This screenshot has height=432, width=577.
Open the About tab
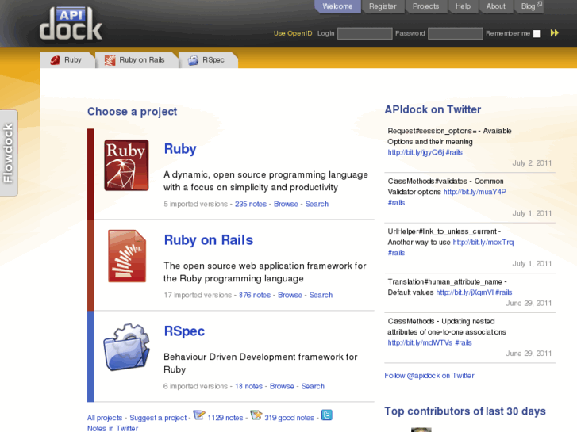point(496,6)
